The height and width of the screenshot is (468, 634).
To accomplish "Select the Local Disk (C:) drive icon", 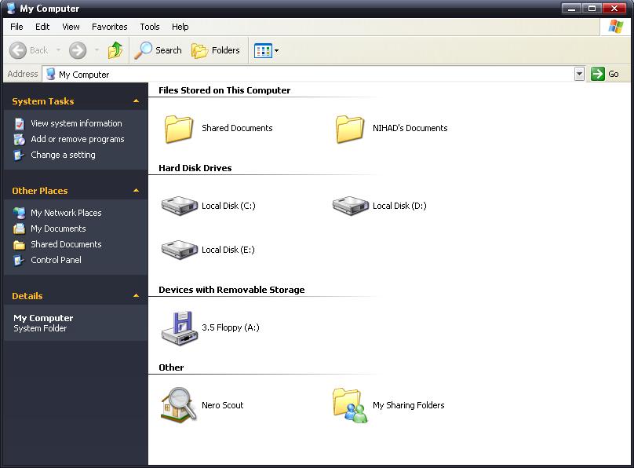I will click(x=180, y=206).
